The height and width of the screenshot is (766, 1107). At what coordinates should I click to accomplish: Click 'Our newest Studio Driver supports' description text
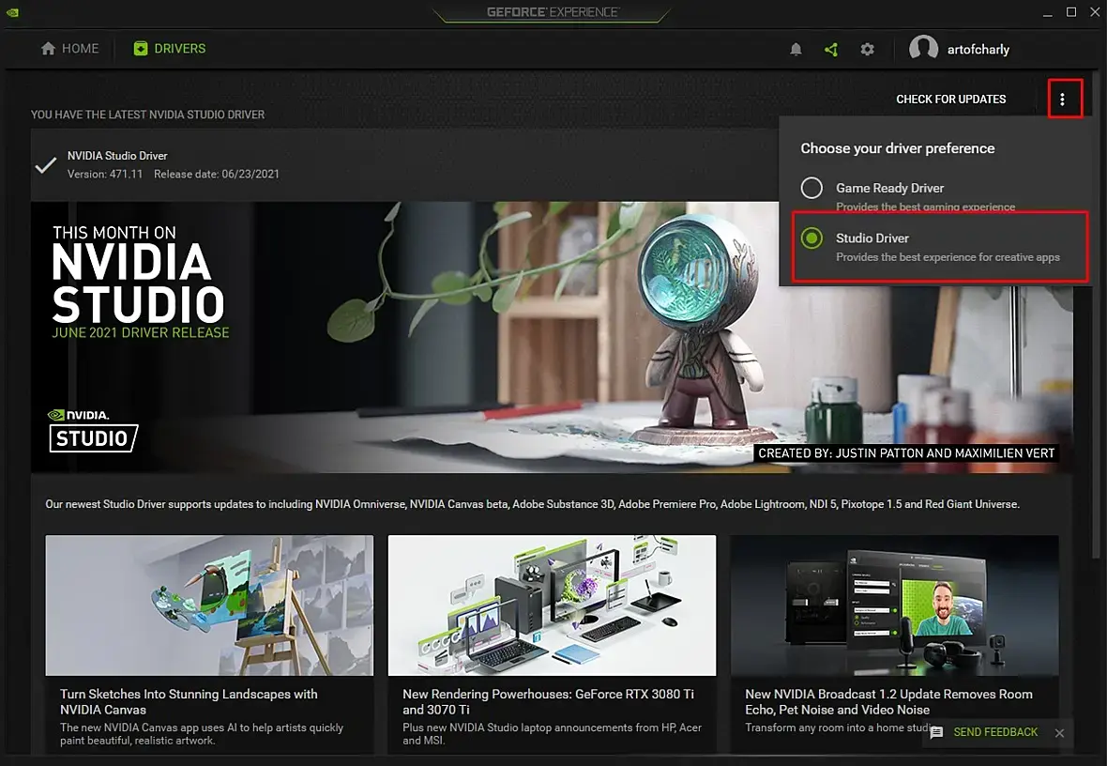(532, 504)
